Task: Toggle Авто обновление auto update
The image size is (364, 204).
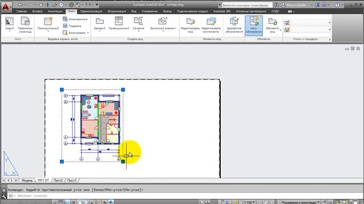Action: [x=254, y=25]
